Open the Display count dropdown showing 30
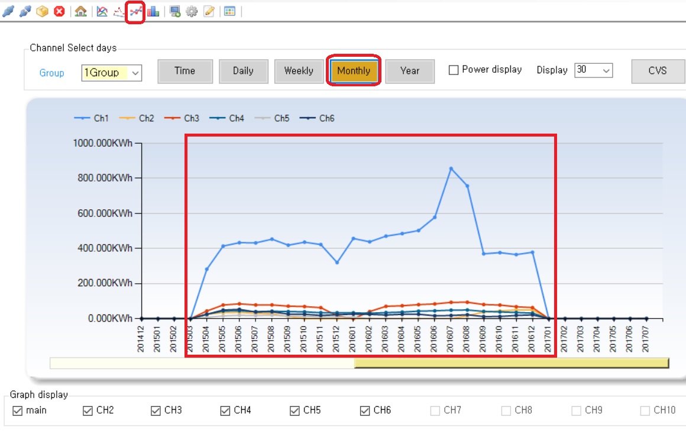The width and height of the screenshot is (686, 441). pos(593,70)
